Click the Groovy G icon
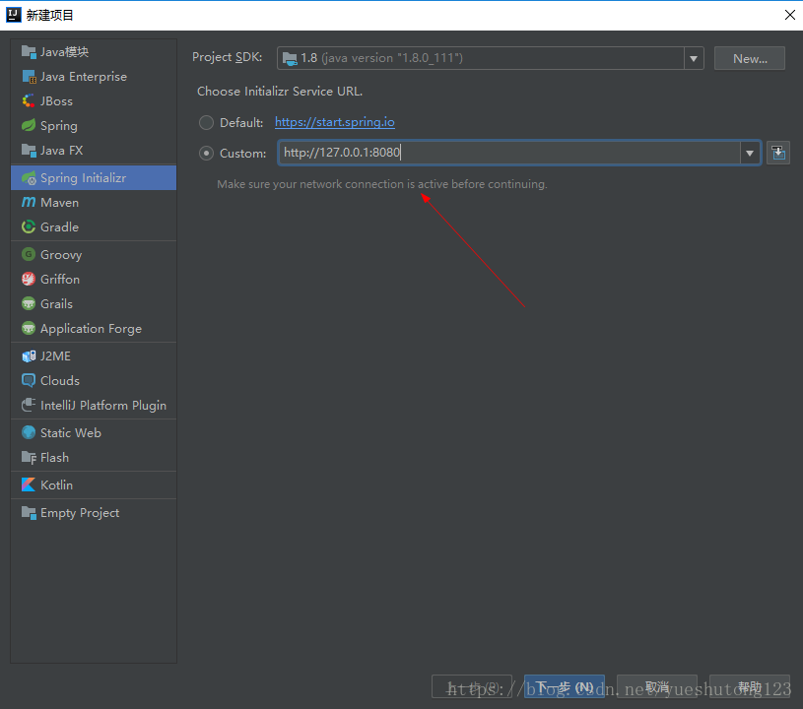This screenshot has height=709, width=803. [29, 254]
